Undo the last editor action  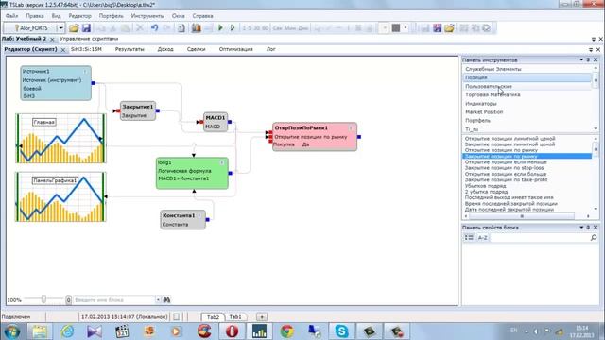pyautogui.click(x=154, y=28)
